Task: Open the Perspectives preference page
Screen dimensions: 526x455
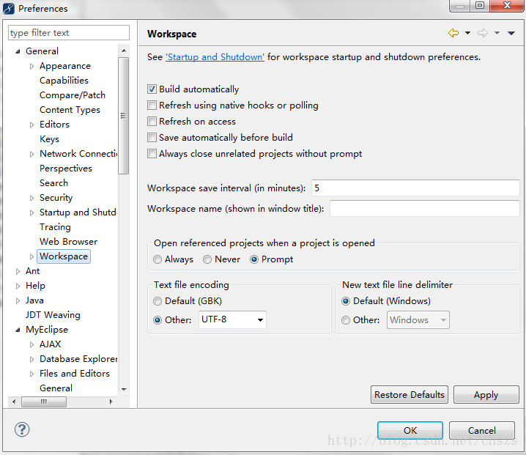Action: pos(66,169)
